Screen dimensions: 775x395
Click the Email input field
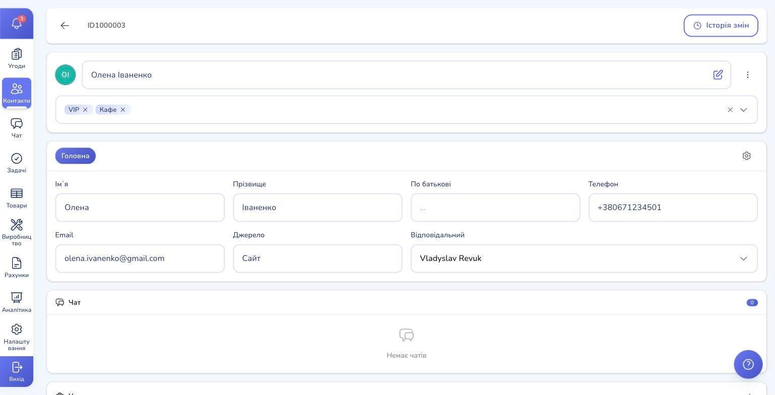[140, 258]
